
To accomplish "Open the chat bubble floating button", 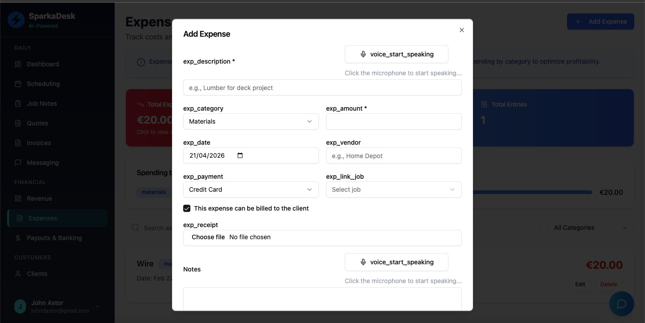I will tap(621, 304).
